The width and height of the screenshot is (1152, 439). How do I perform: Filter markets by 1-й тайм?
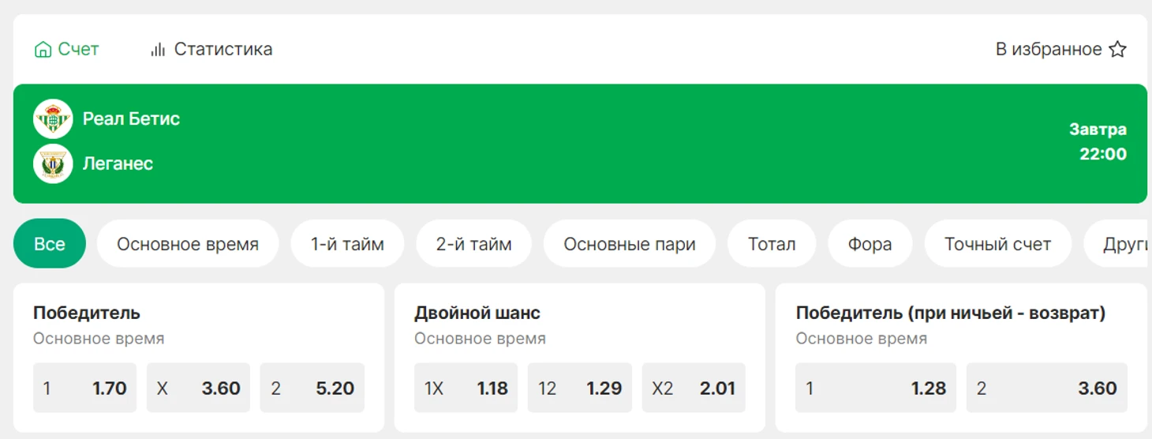point(347,244)
